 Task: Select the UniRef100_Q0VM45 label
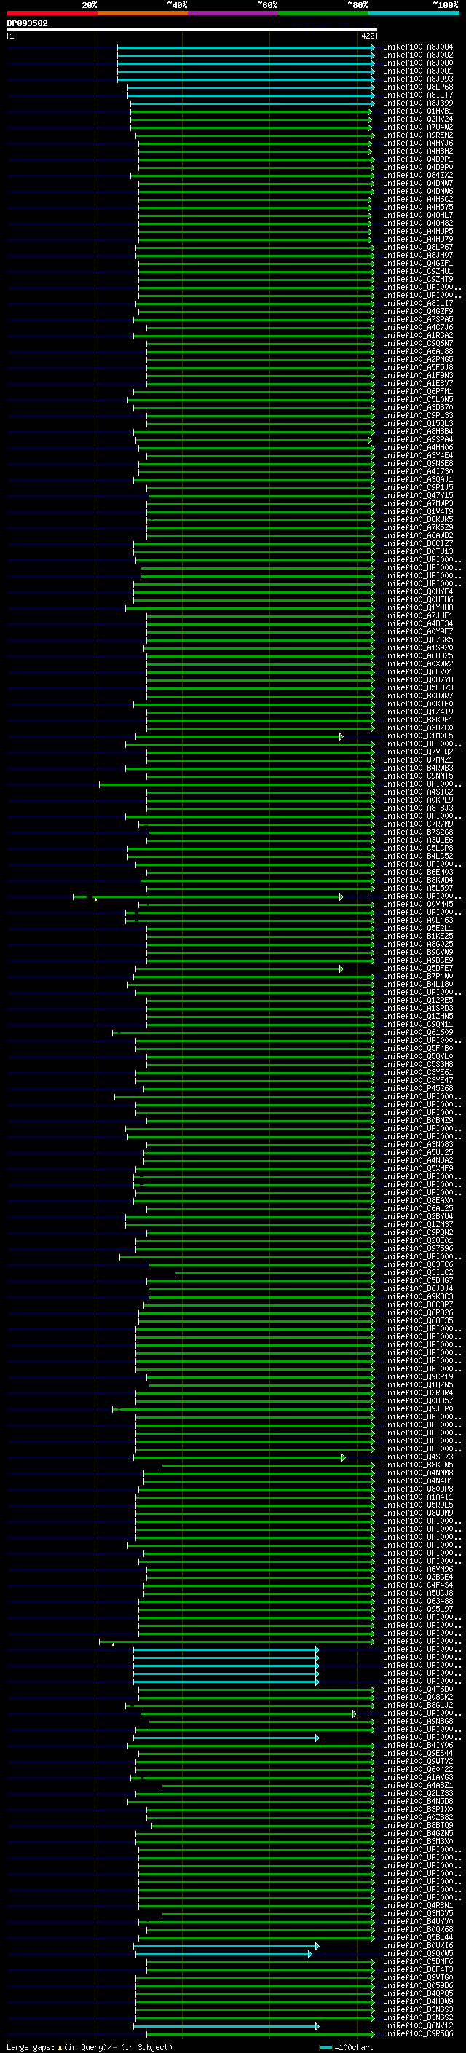pyautogui.click(x=418, y=904)
